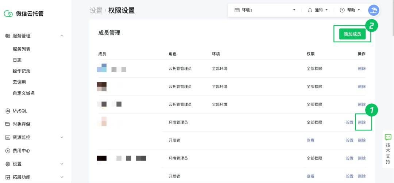Open 自定义域名 in the sidebar
The height and width of the screenshot is (183, 394).
pos(24,94)
